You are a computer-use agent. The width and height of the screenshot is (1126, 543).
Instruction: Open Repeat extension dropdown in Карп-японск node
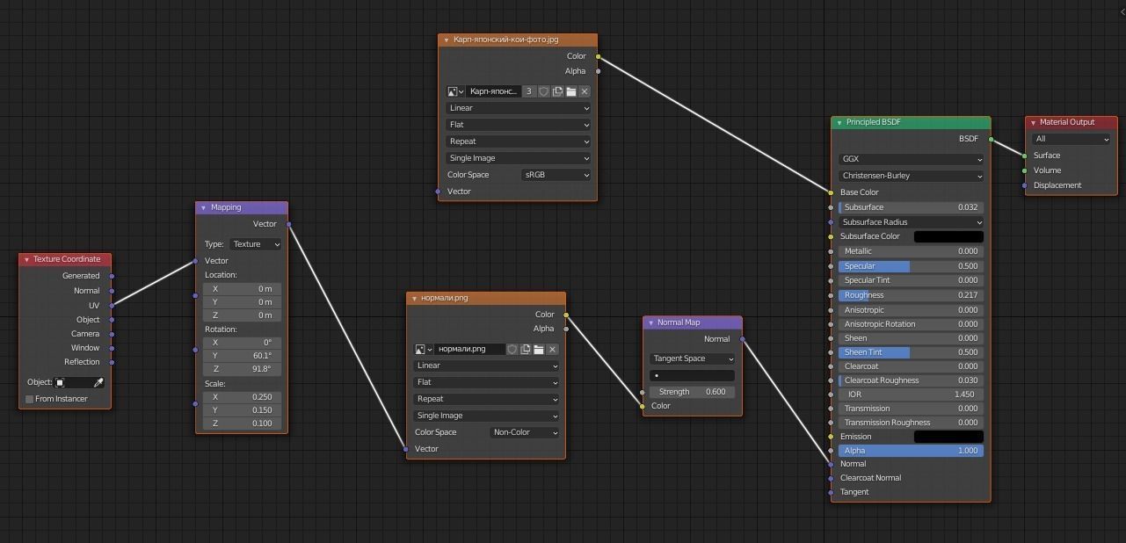coord(518,141)
